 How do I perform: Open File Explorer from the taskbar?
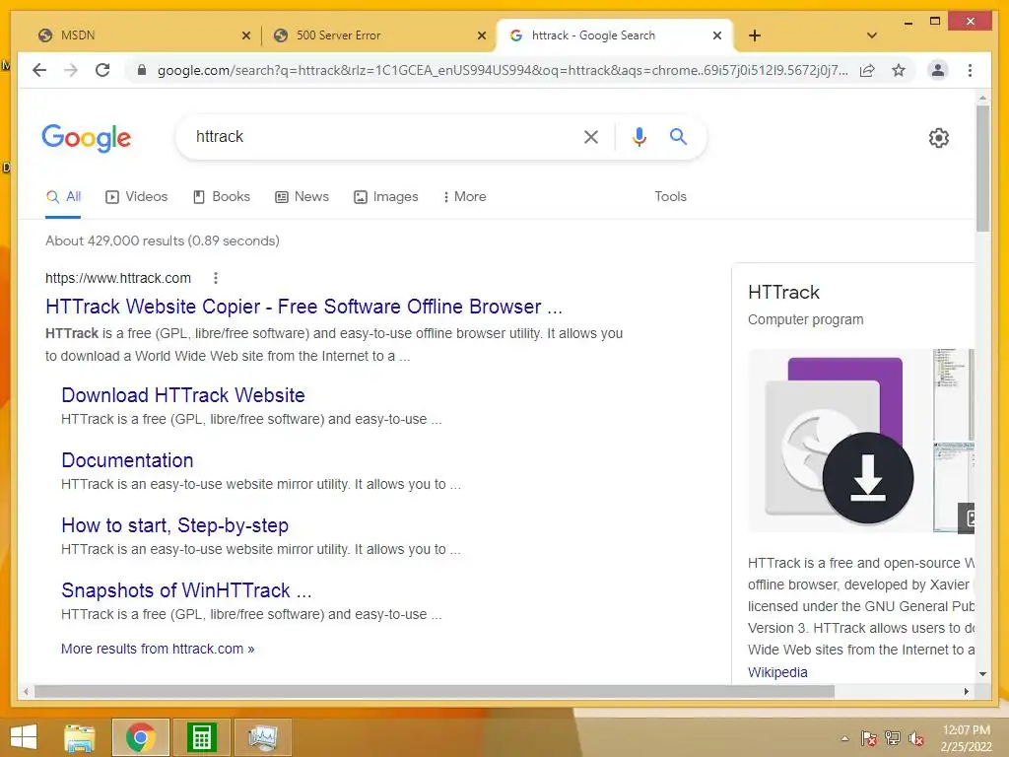(x=80, y=737)
